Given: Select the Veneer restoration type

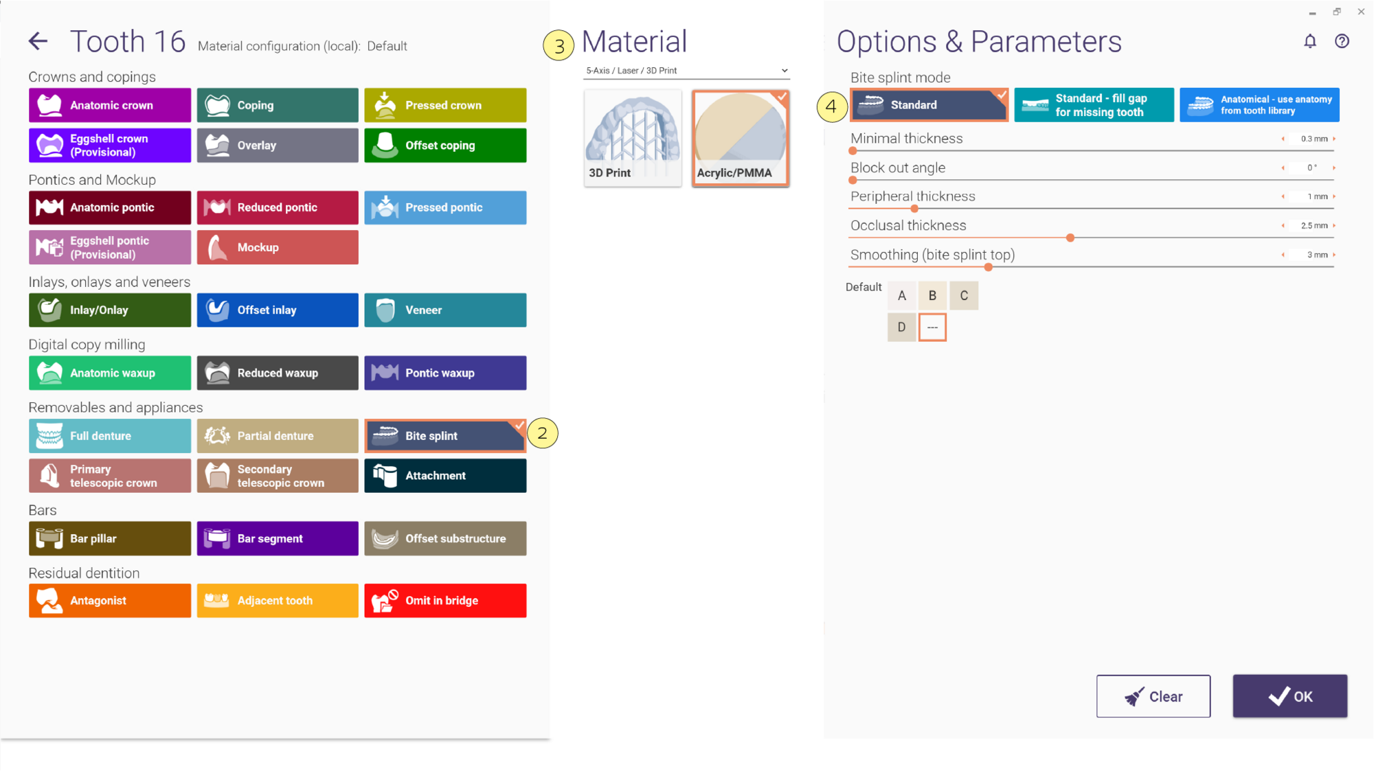Looking at the screenshot, I should 445,310.
